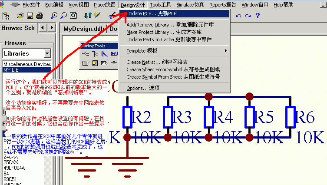This screenshot has height=185, width=327.
Task: Select the Place Bus tool
Action: (x=95, y=54)
